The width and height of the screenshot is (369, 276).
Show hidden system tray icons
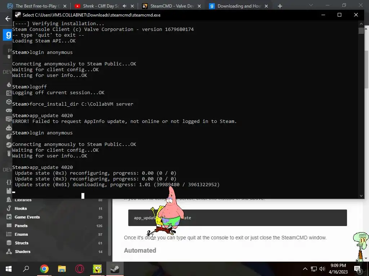(x=305, y=269)
